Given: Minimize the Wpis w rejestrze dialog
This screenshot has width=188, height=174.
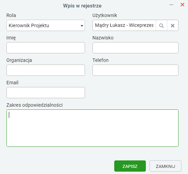Looking at the screenshot, I should 171,5.
